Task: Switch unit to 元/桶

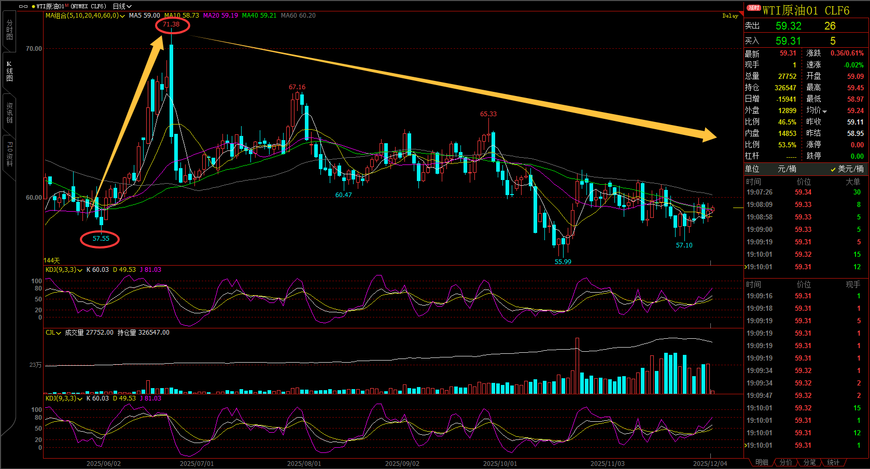Action: coord(787,169)
